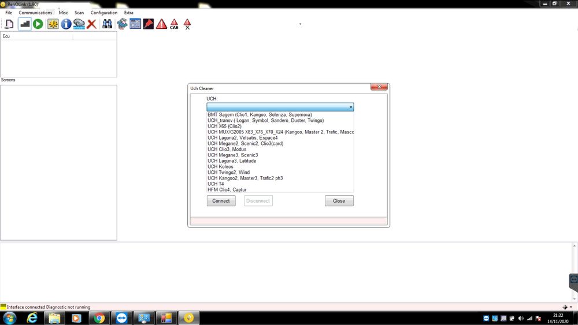Close the Uch Cleaner dialog with X
This screenshot has width=578, height=325.
[x=379, y=87]
